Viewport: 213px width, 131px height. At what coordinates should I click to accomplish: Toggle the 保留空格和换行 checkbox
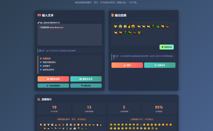pyautogui.click(x=40, y=62)
